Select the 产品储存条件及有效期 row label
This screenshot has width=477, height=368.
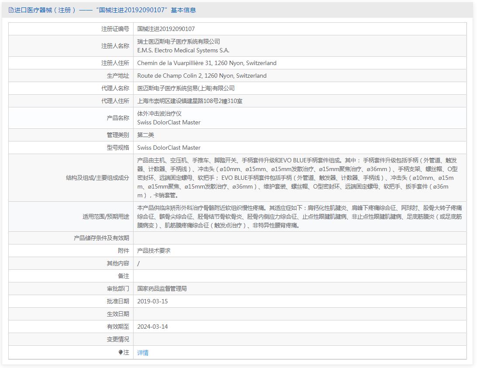(101, 238)
